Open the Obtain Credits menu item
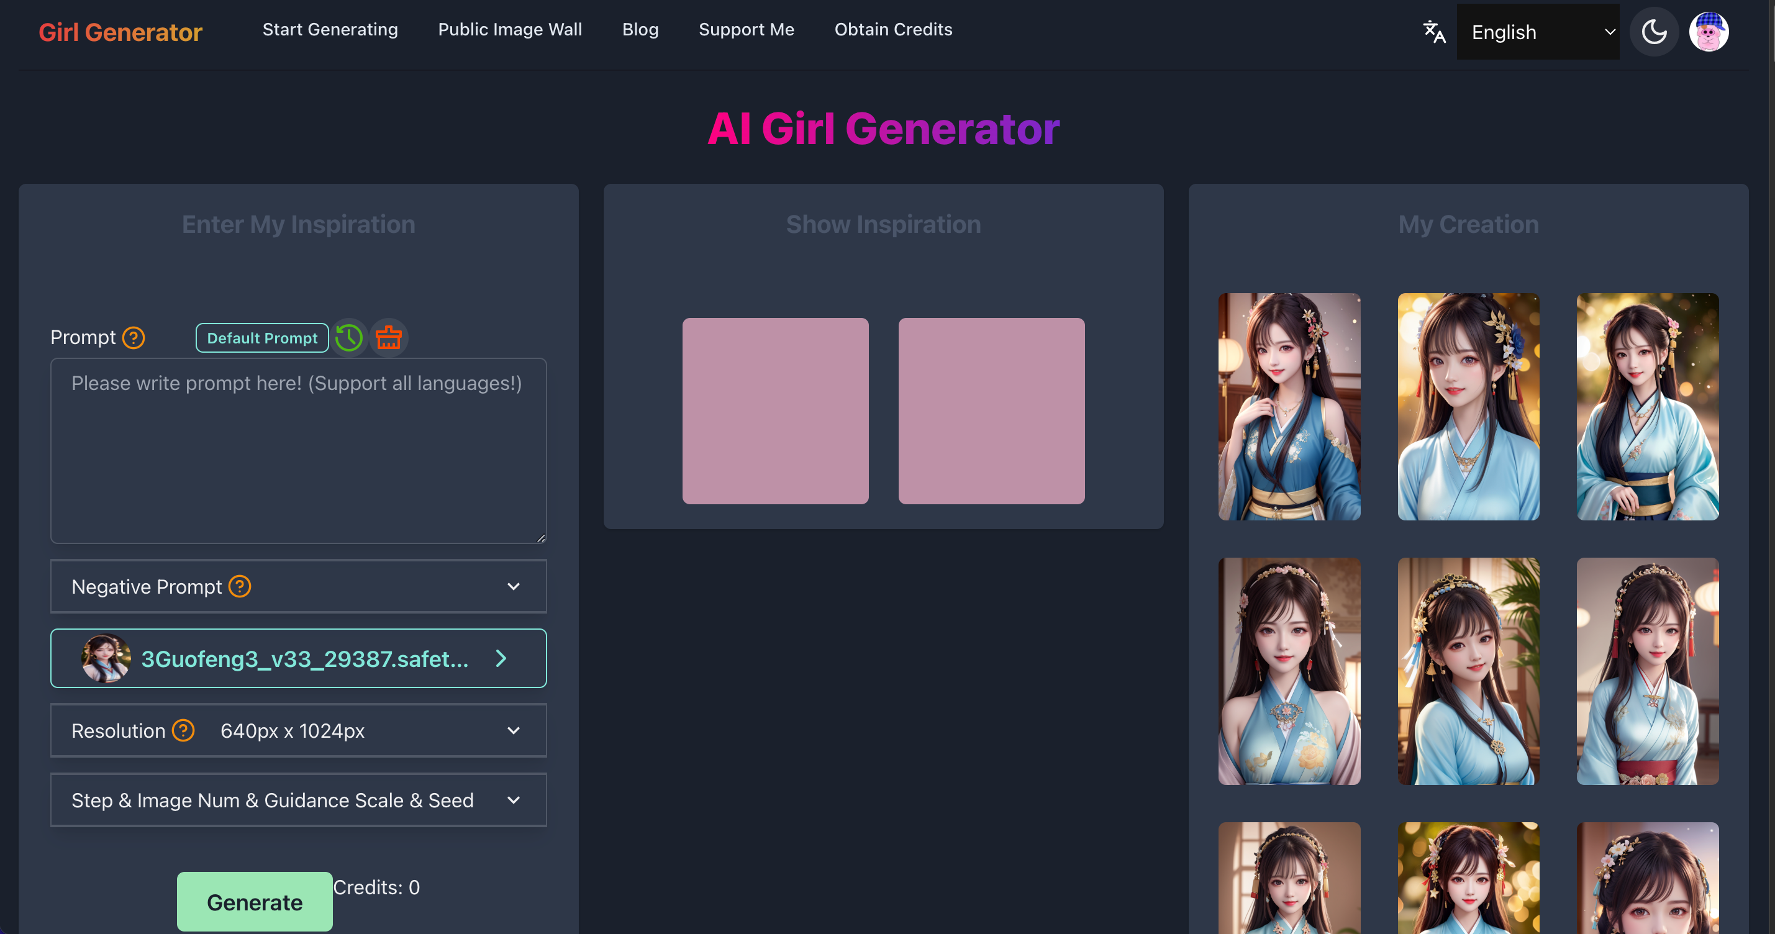Image resolution: width=1775 pixels, height=934 pixels. pyautogui.click(x=893, y=30)
